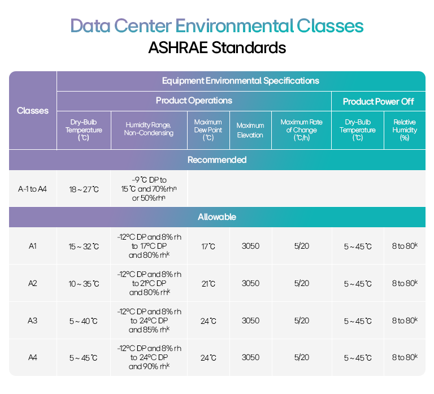Screen dimensions: 434x394
Task: Click the A4 dry-bulb "5 ~ 45 °C" operations cell
Action: tap(84, 358)
